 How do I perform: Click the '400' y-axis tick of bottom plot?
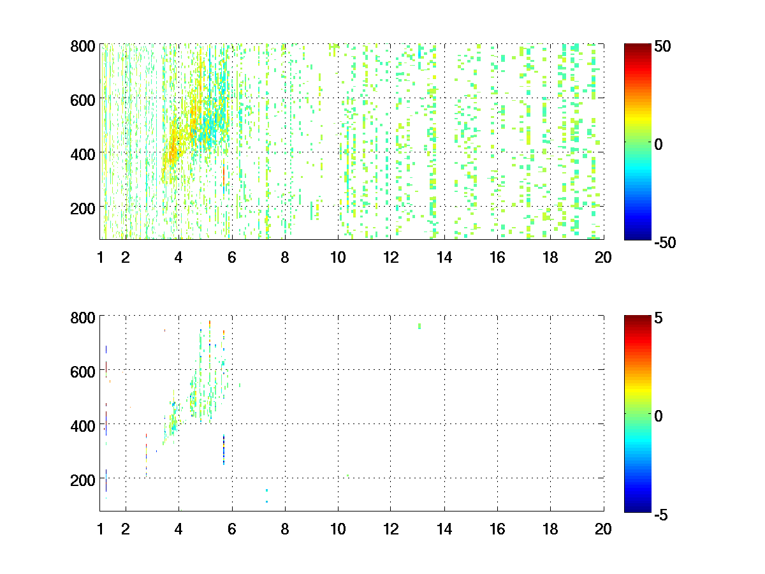click(x=83, y=425)
